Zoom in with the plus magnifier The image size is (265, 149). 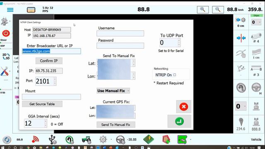(x=202, y=10)
